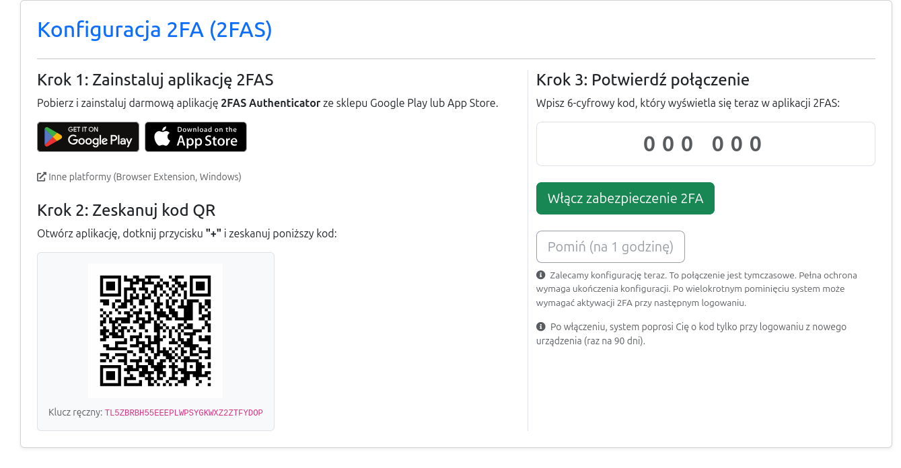Select the manual key code text
The width and height of the screenshot is (901, 468).
pos(184,413)
